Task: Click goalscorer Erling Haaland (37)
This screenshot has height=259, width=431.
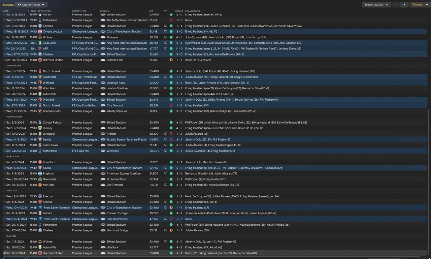Action: (x=197, y=207)
